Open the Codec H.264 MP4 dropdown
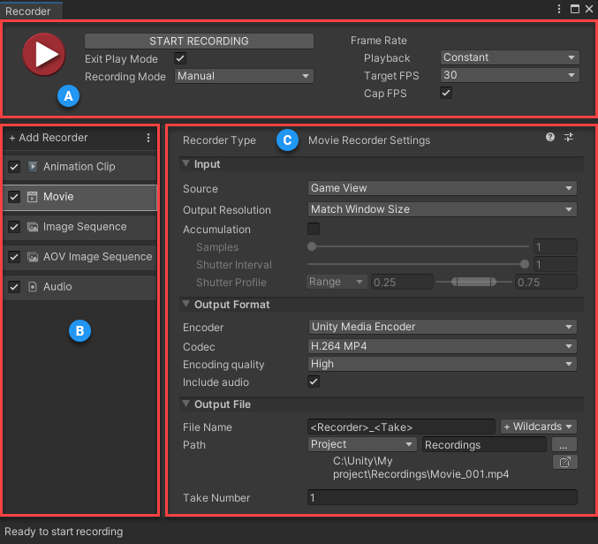The image size is (598, 544). click(442, 346)
